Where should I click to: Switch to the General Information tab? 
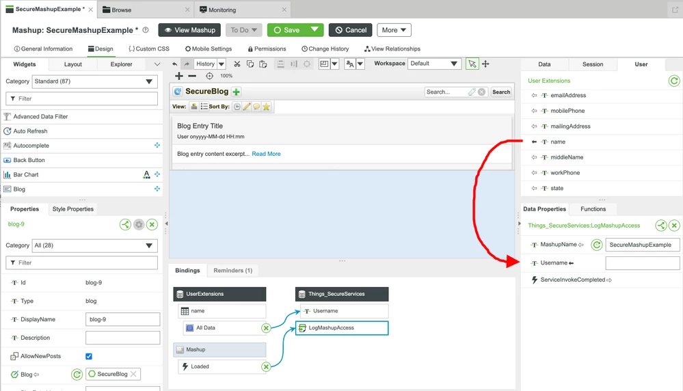pyautogui.click(x=43, y=49)
